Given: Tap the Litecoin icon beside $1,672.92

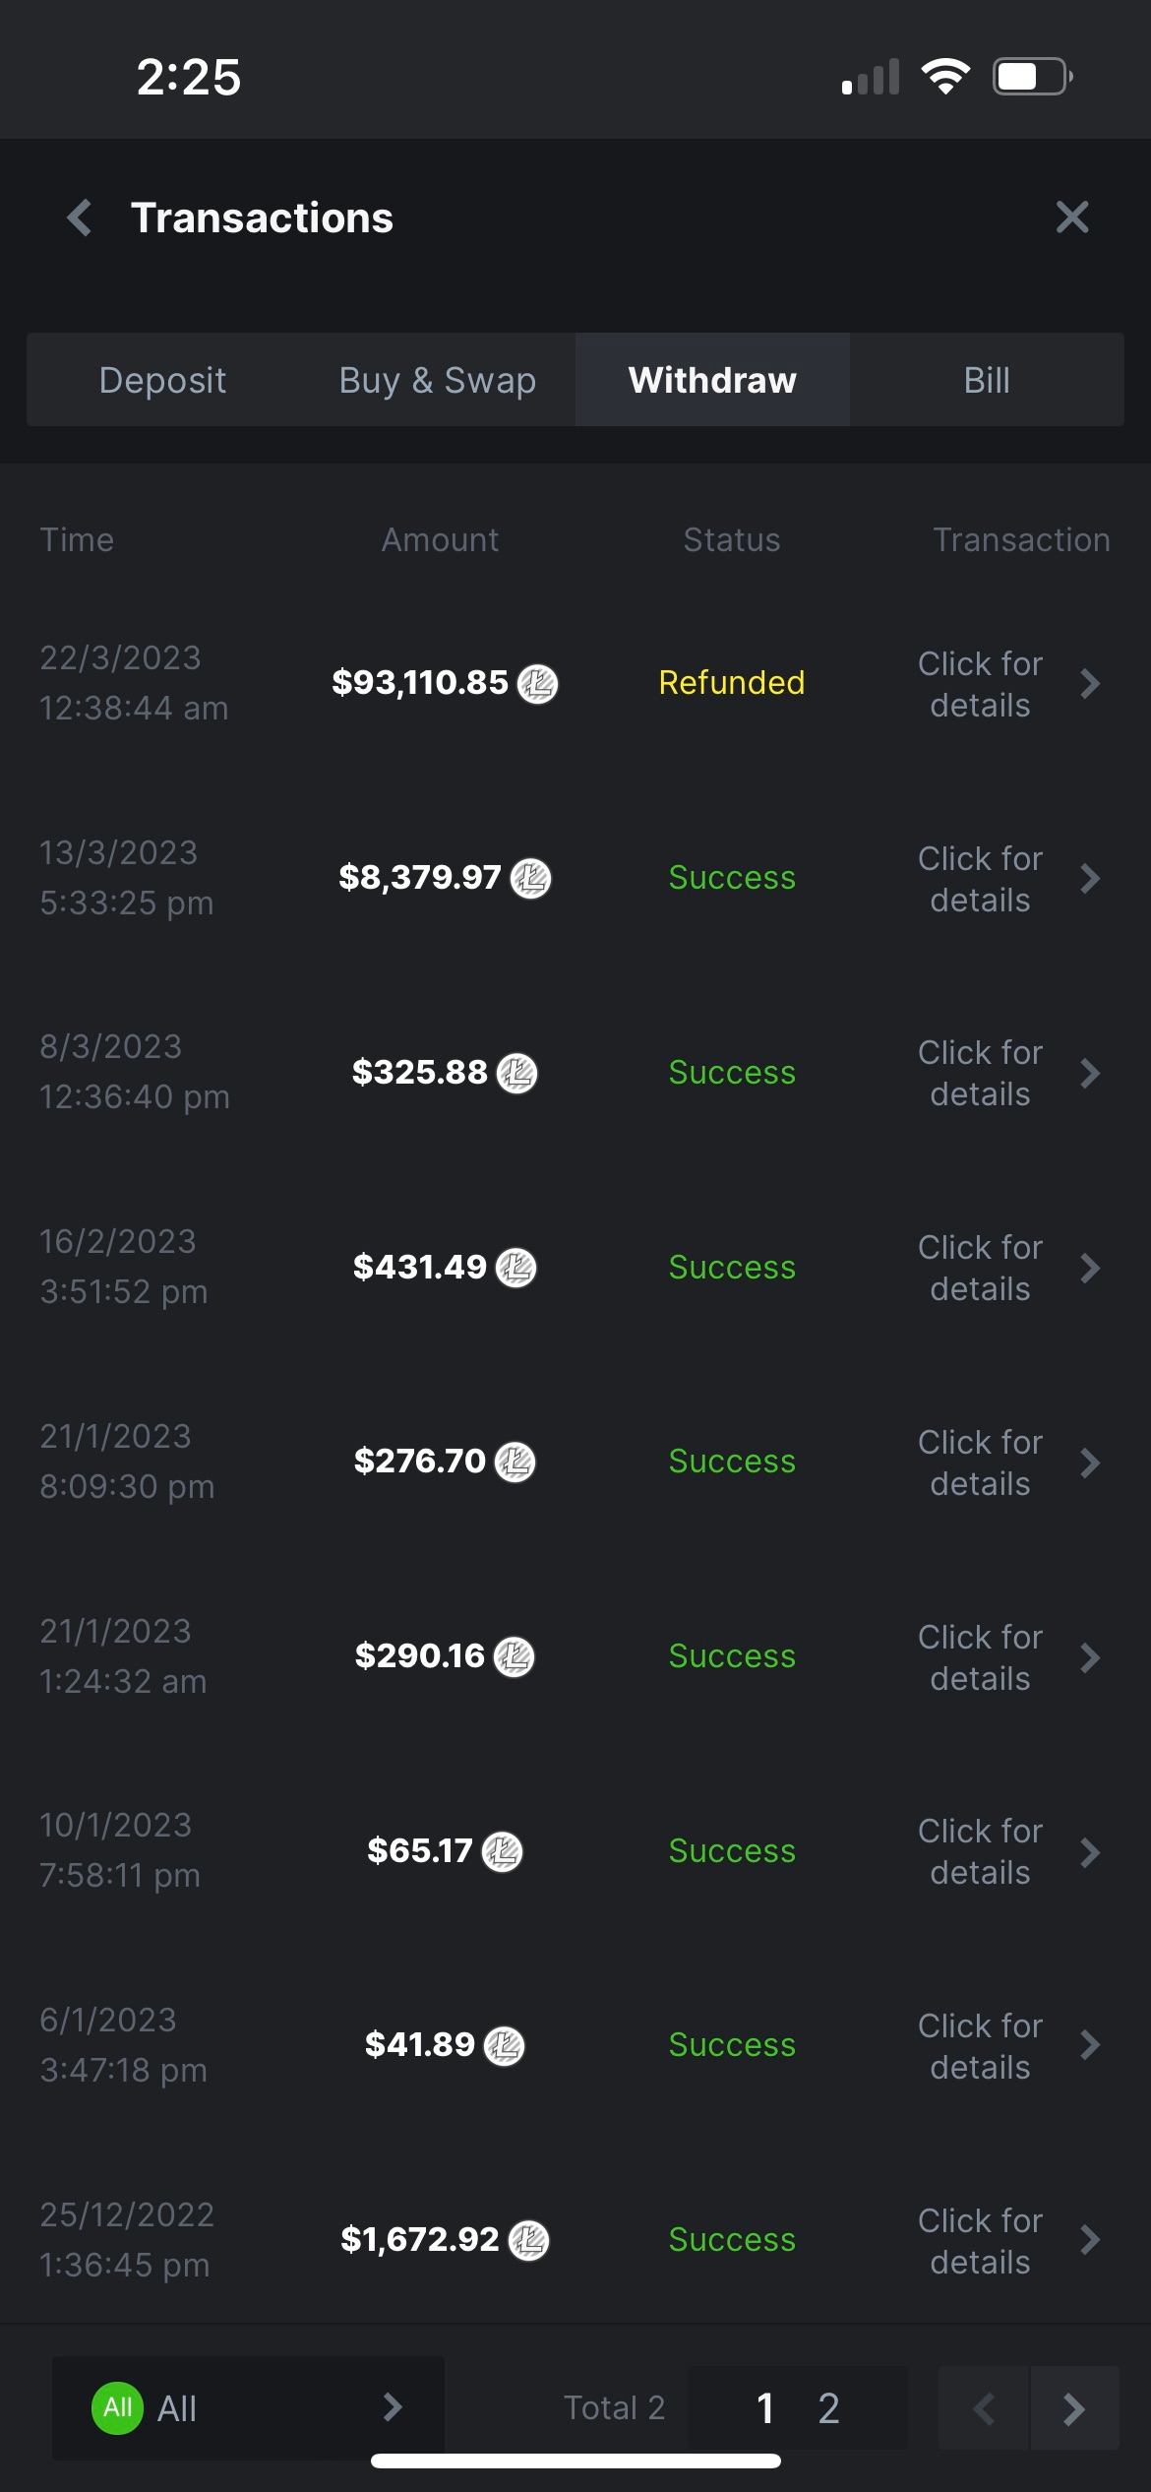Looking at the screenshot, I should point(529,2240).
